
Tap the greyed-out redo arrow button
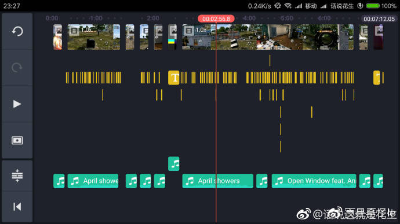[x=17, y=68]
